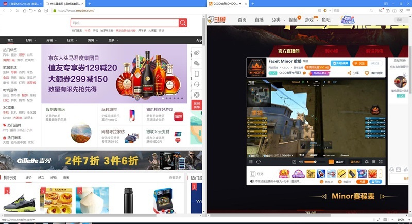
Task: Select the rocket gift icon
Action: pyautogui.click(x=321, y=174)
